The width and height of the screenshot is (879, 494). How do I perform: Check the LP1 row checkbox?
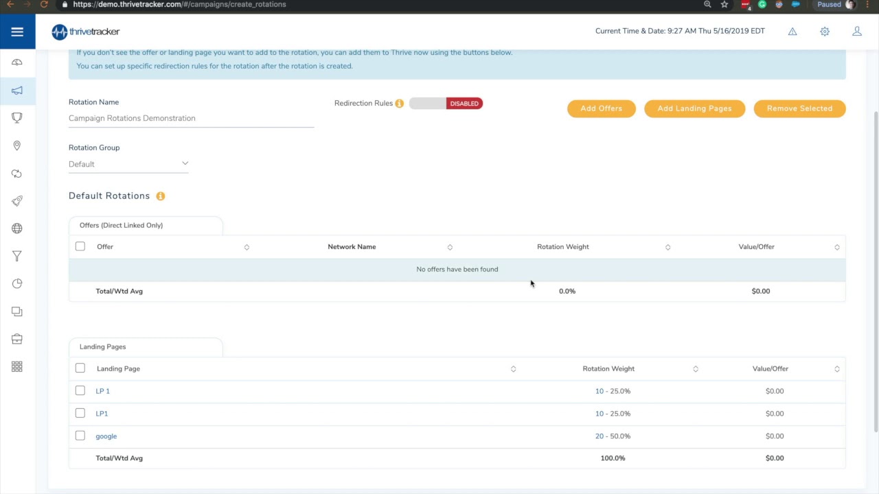coord(80,414)
